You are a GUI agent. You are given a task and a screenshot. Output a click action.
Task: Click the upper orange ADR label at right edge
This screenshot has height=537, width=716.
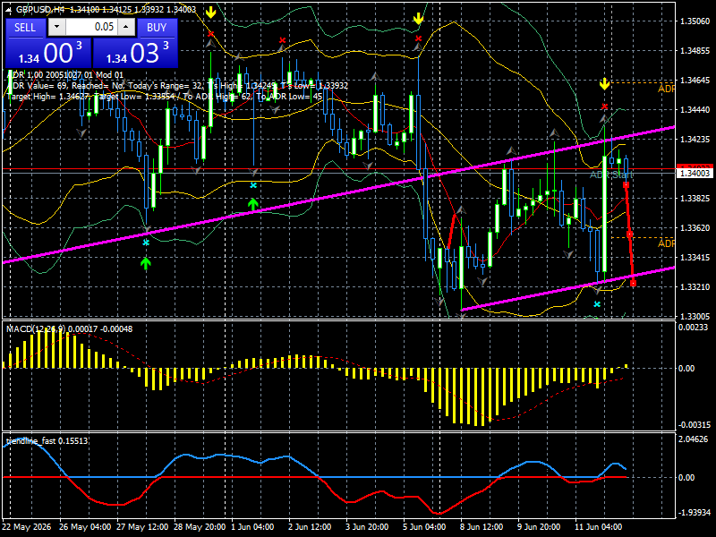[x=666, y=89]
